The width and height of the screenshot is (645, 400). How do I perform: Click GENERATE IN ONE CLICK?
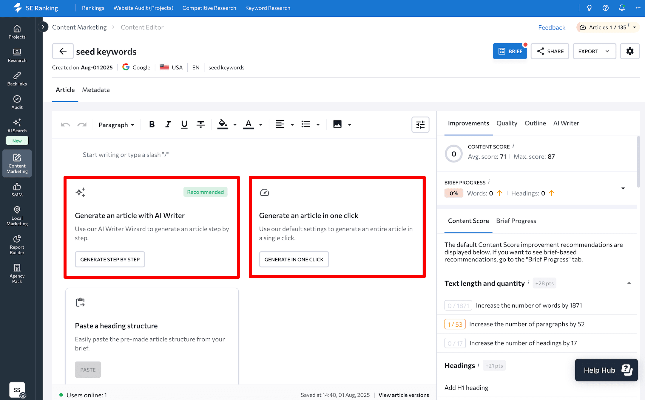pyautogui.click(x=294, y=259)
